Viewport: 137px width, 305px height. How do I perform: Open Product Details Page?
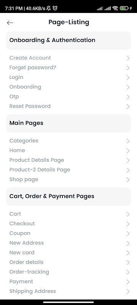68,160
